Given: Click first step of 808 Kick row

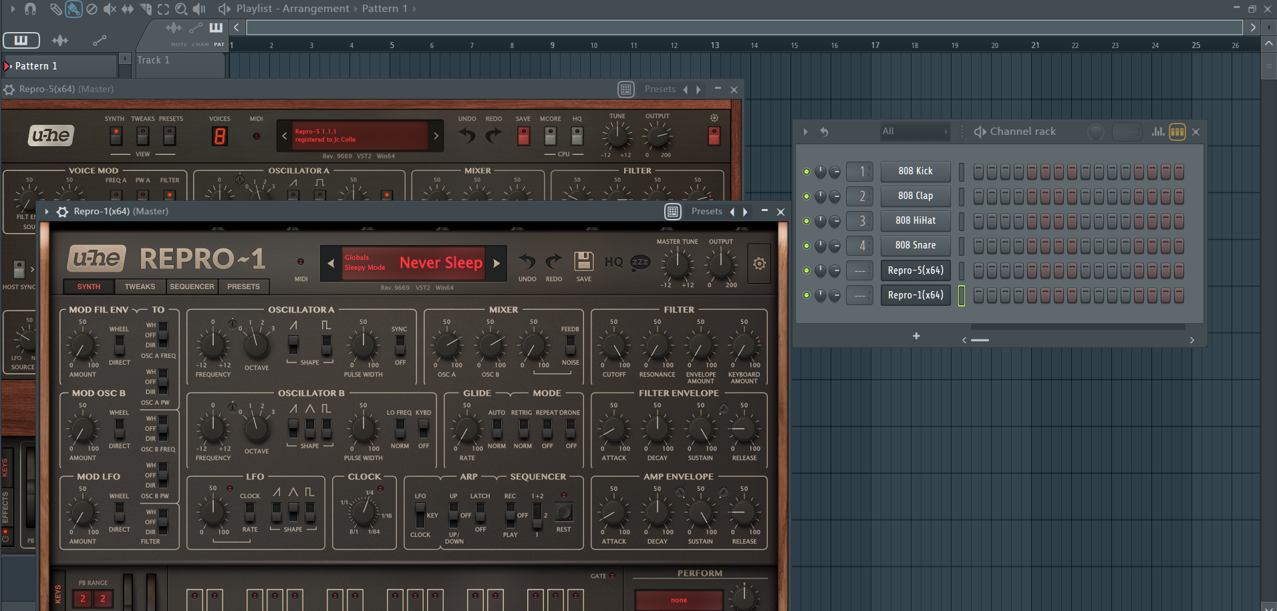Looking at the screenshot, I should coord(978,172).
